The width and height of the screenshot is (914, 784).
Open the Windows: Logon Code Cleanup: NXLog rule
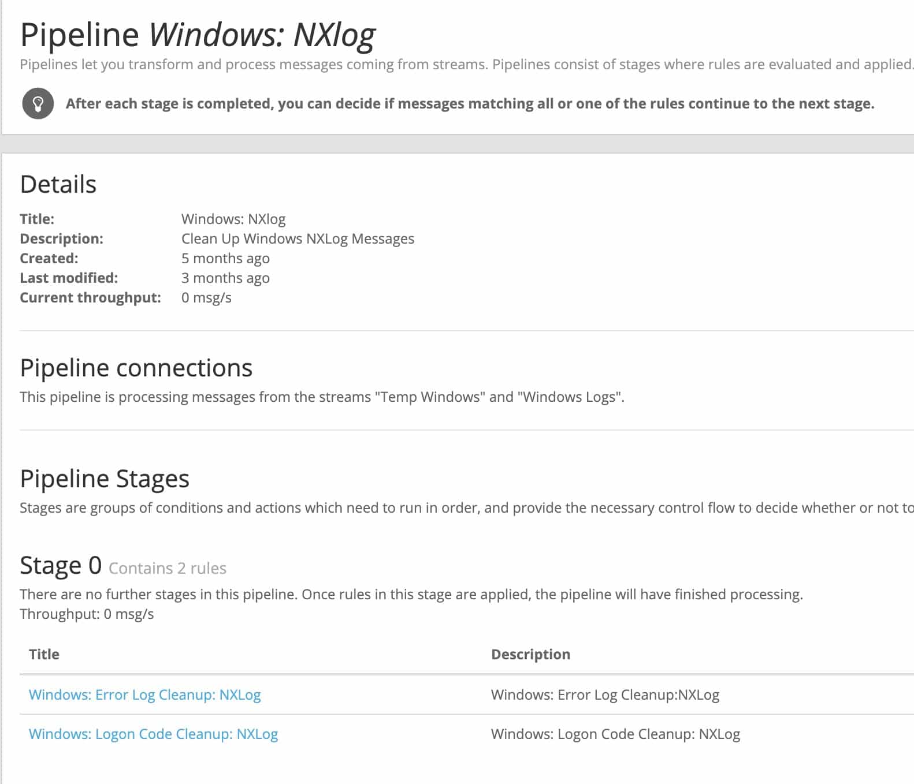(153, 734)
